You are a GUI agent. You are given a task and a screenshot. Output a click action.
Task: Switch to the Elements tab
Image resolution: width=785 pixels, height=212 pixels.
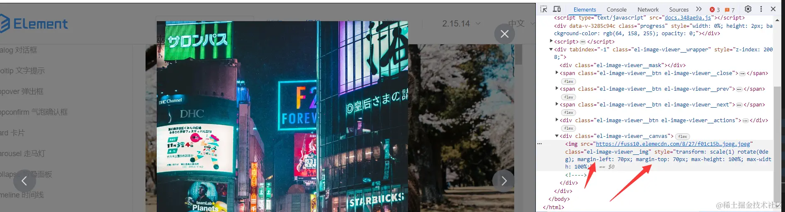tap(585, 10)
